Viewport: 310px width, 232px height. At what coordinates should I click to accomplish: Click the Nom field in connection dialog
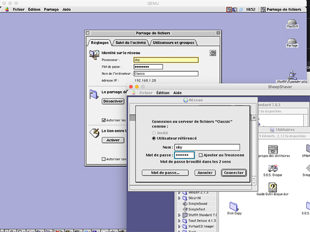pyautogui.click(x=207, y=147)
